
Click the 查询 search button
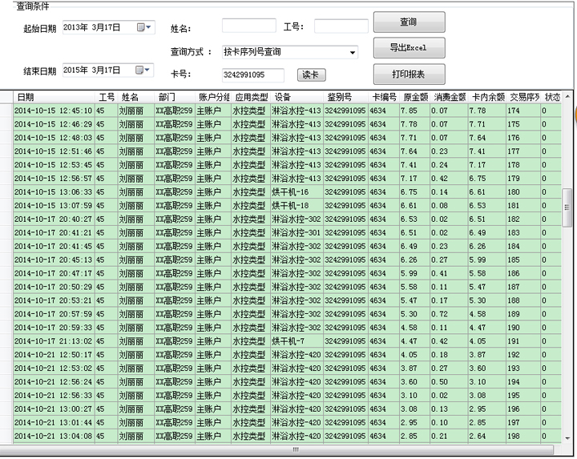pyautogui.click(x=408, y=22)
